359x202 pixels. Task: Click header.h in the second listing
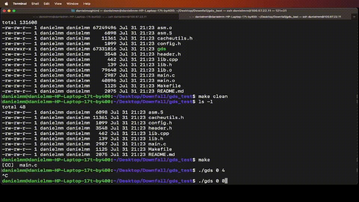coord(160,128)
